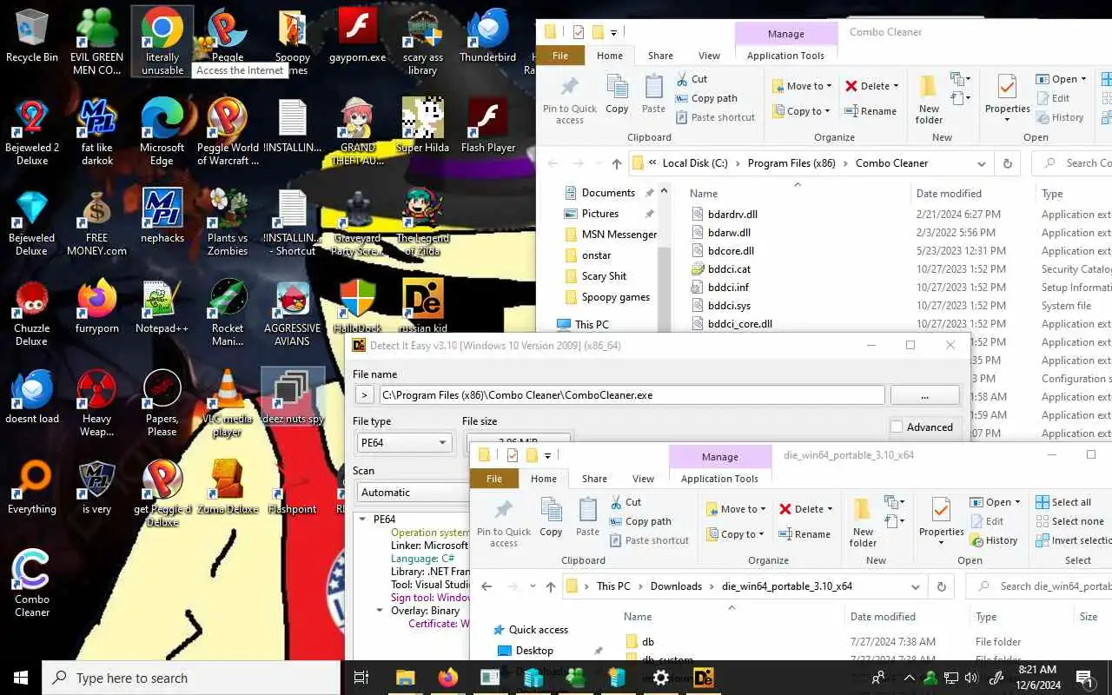Viewport: 1112px width, 695px height.
Task: Click Select all in the die_win64 window
Action: 1063,502
